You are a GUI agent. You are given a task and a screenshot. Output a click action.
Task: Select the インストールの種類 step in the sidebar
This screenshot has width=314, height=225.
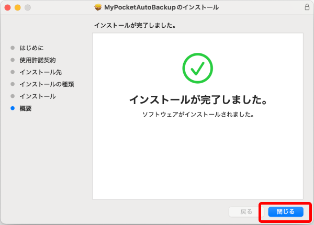pyautogui.click(x=47, y=84)
